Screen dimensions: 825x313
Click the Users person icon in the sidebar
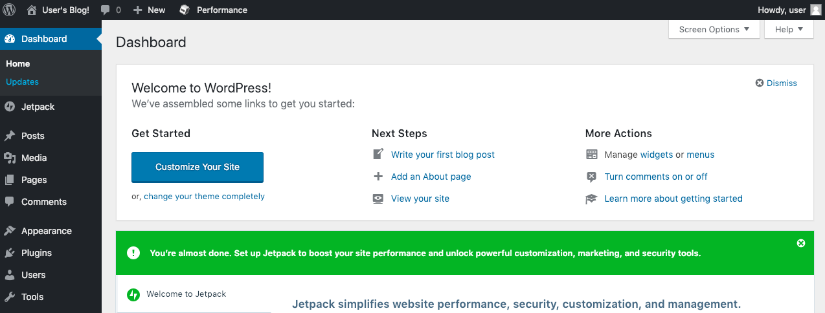pos(10,275)
